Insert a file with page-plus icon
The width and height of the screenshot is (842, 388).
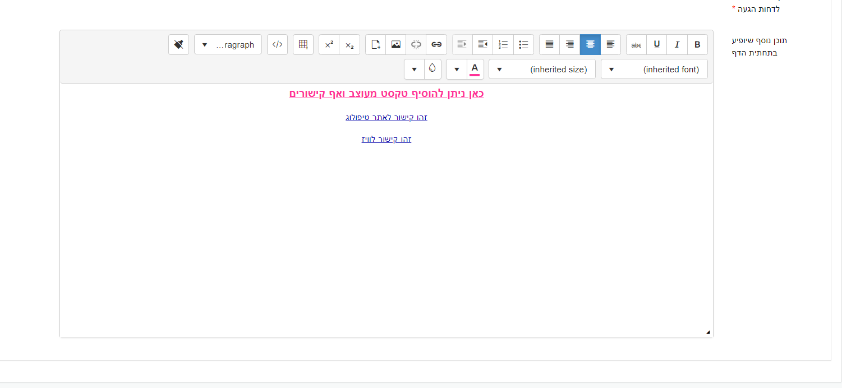[x=375, y=44]
